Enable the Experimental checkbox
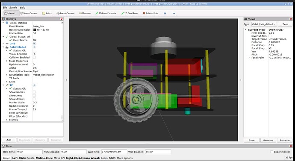This screenshot has height=161, width=295. [271, 152]
